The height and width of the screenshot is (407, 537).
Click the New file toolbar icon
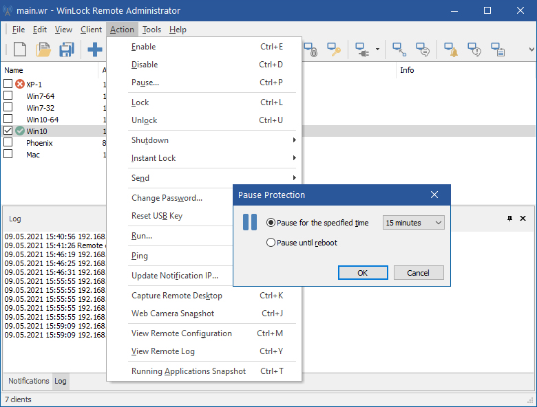pos(20,49)
